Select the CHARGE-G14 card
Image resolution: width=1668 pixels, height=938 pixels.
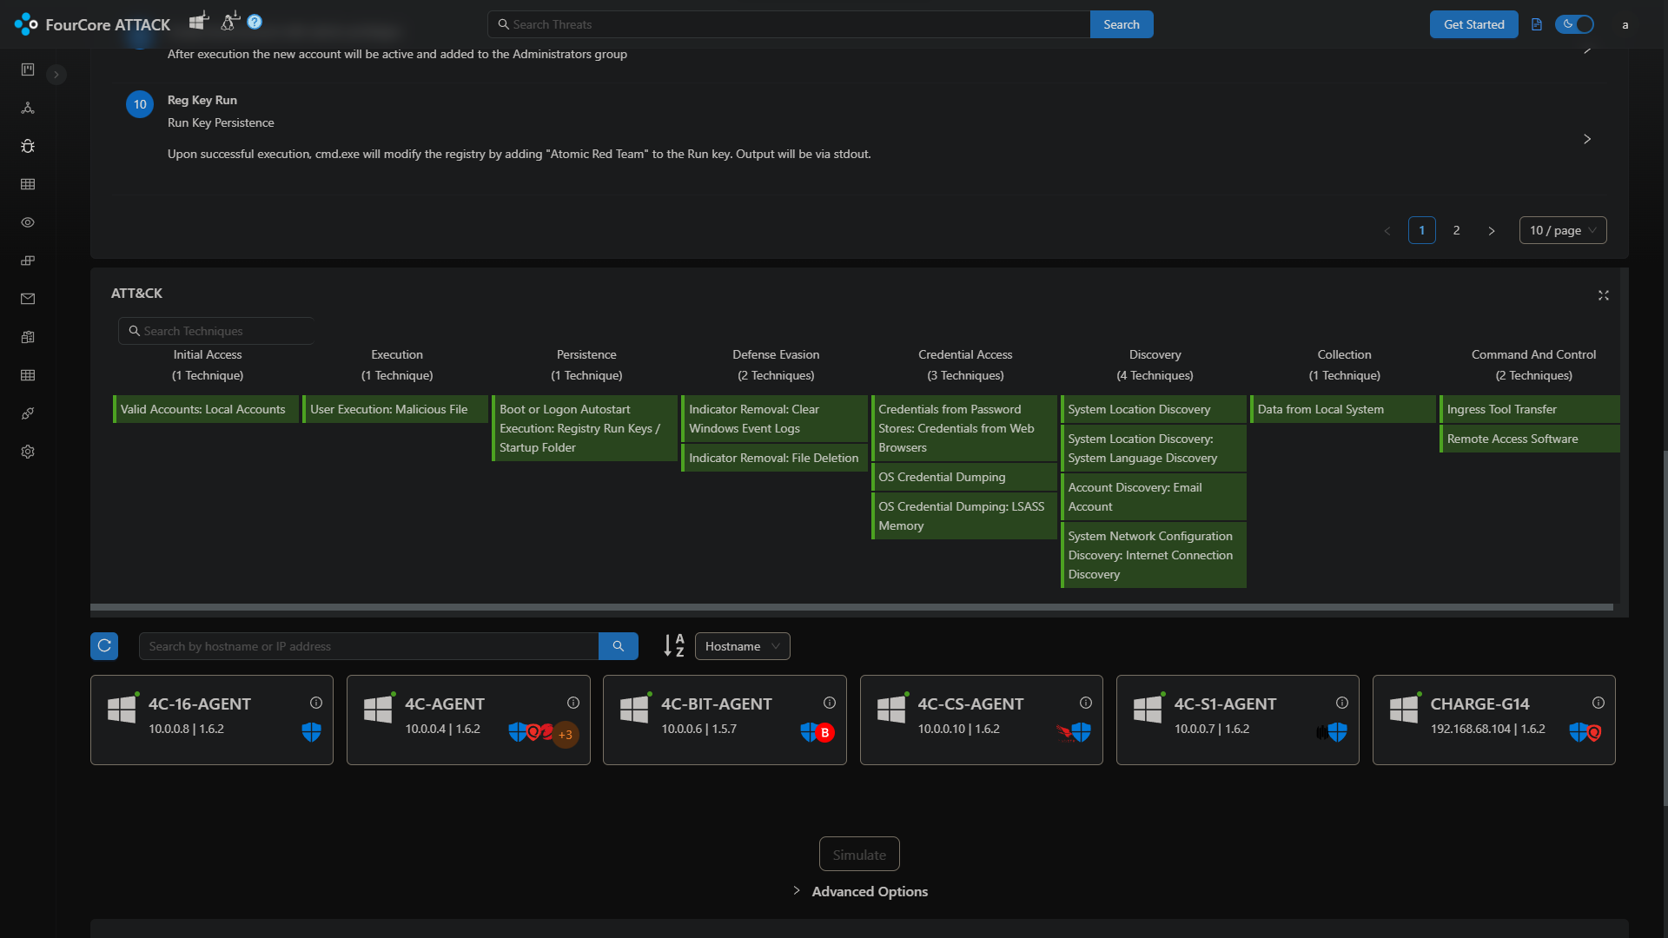pyautogui.click(x=1494, y=720)
